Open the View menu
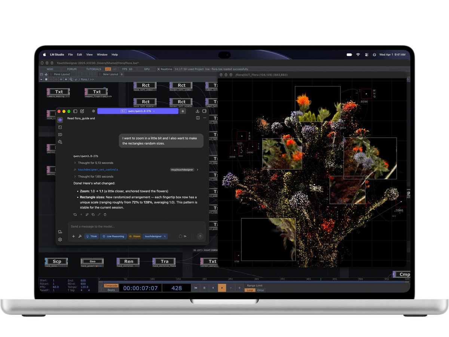Viewport: 449px width, 337px height. click(89, 55)
